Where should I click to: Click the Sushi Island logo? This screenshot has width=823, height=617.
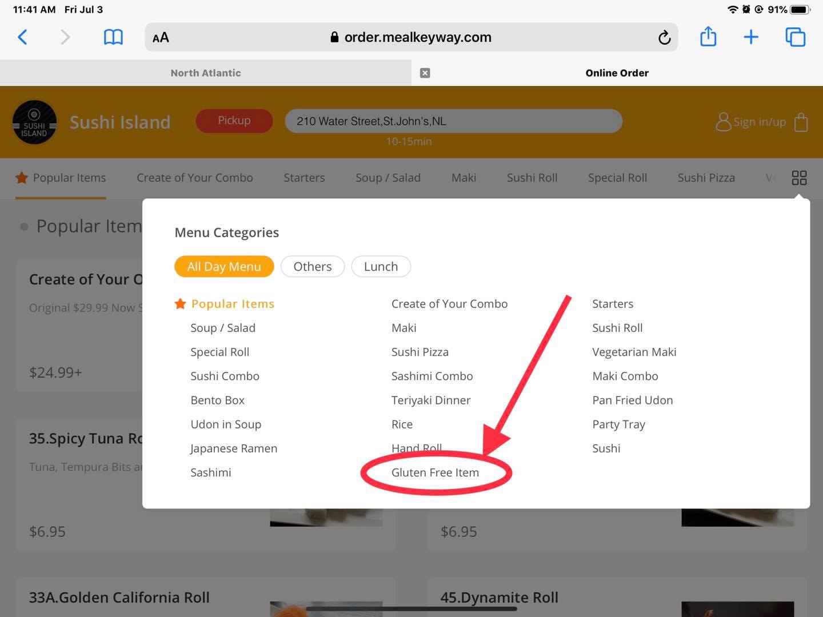point(34,122)
